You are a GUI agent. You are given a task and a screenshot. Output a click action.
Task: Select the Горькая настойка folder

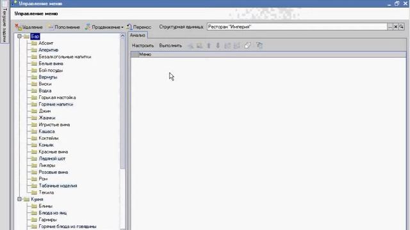[x=57, y=98]
